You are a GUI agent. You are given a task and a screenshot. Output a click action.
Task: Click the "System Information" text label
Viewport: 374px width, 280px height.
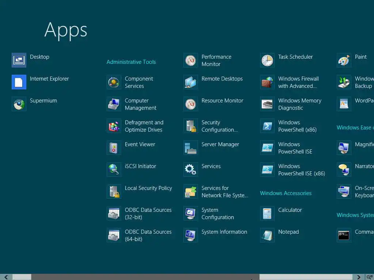(x=224, y=232)
